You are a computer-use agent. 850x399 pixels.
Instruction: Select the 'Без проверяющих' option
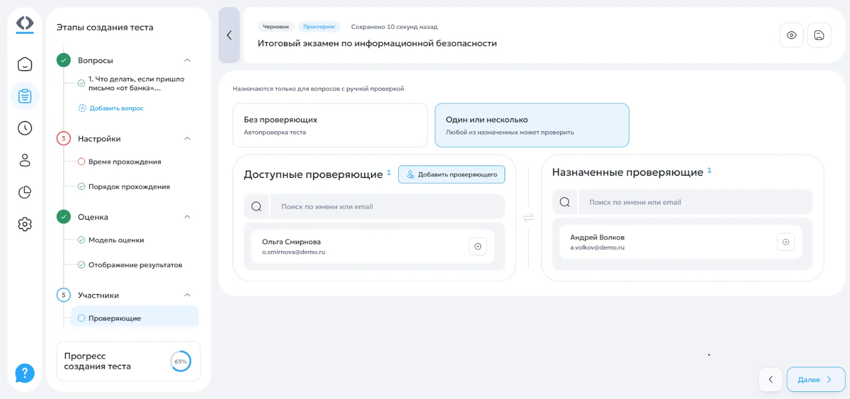(x=330, y=125)
